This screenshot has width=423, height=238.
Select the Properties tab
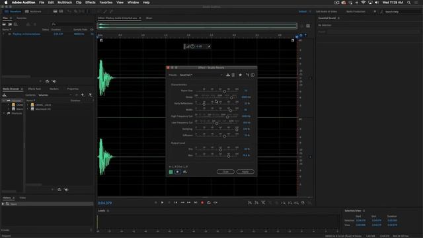tap(73, 89)
